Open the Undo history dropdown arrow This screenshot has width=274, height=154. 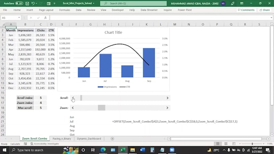36,3
